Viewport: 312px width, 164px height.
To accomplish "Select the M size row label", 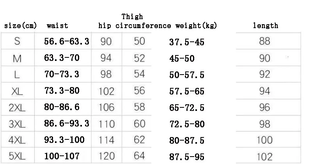I will (17, 59).
